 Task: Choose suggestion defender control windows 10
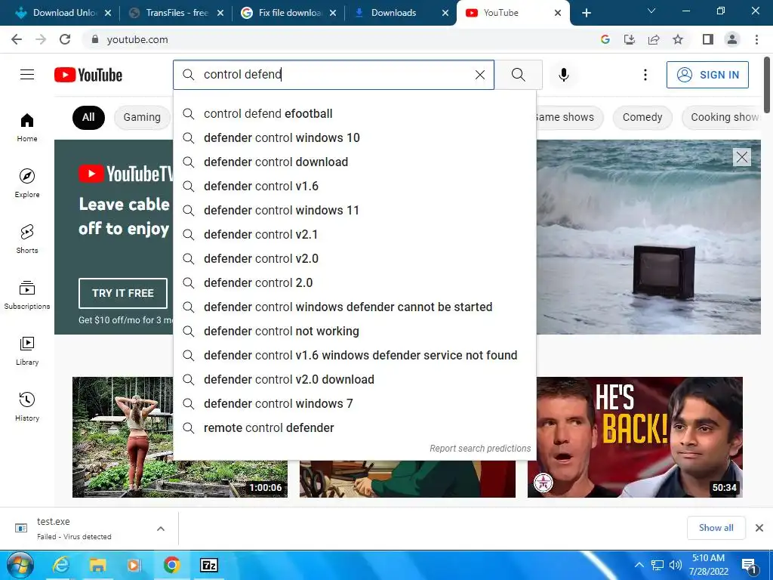[355, 138]
